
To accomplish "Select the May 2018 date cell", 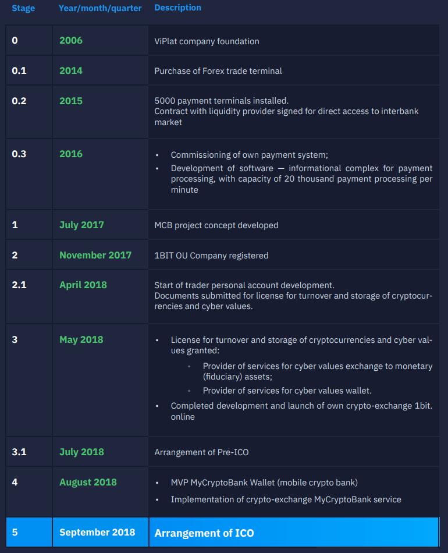I will [81, 340].
